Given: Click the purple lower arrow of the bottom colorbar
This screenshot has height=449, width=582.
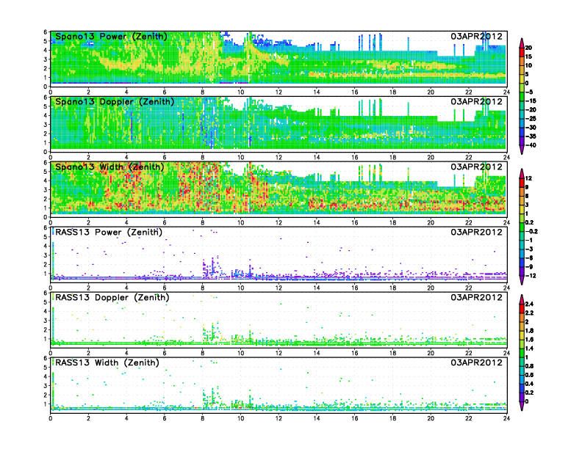Looking at the screenshot, I should pyautogui.click(x=522, y=406).
